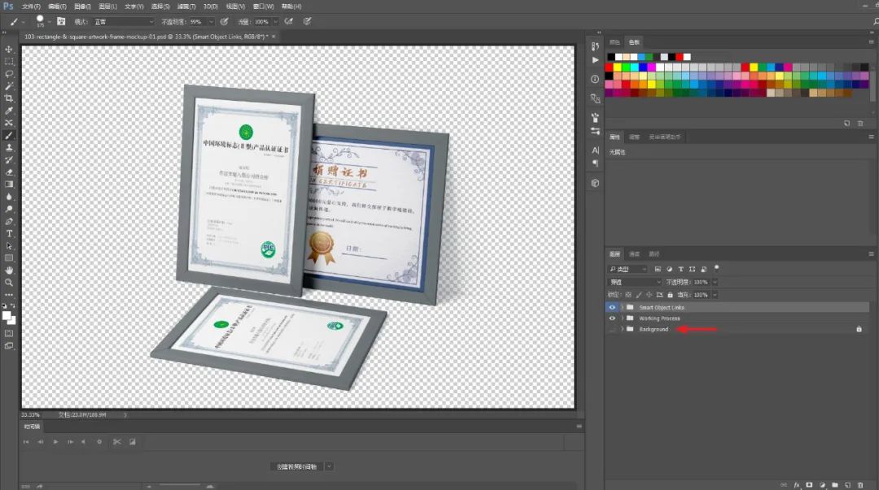Click the timeline play button
The height and width of the screenshot is (490, 879).
point(55,442)
